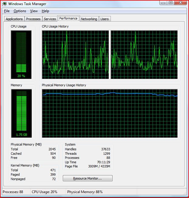Open the View menu
The height and width of the screenshot is (198, 189).
click(34, 11)
